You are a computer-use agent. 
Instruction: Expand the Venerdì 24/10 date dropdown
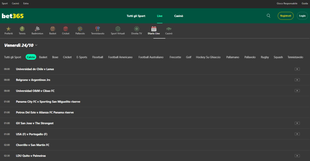36,45
